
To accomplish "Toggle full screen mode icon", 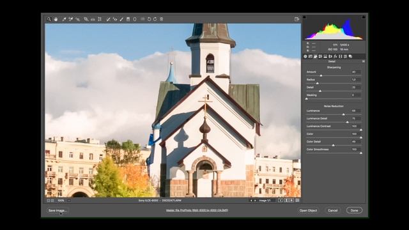I will pyautogui.click(x=297, y=19).
